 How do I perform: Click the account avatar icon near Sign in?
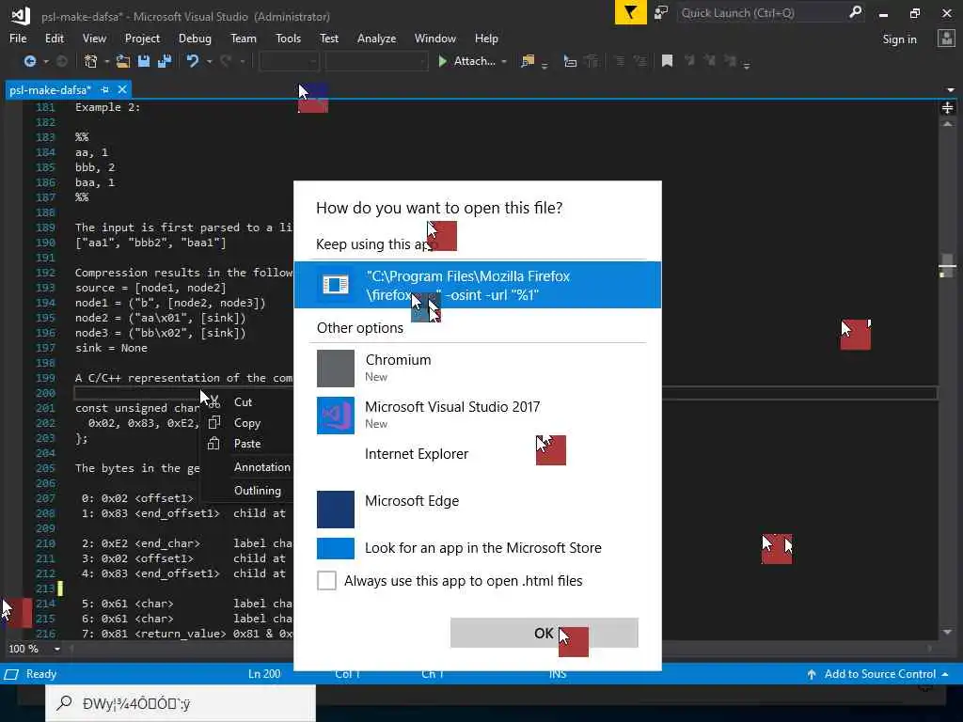[946, 39]
